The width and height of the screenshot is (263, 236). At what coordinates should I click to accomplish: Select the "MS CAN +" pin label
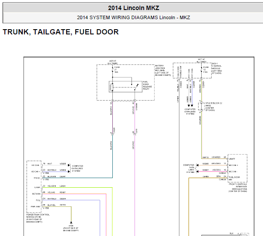click(x=233, y=165)
